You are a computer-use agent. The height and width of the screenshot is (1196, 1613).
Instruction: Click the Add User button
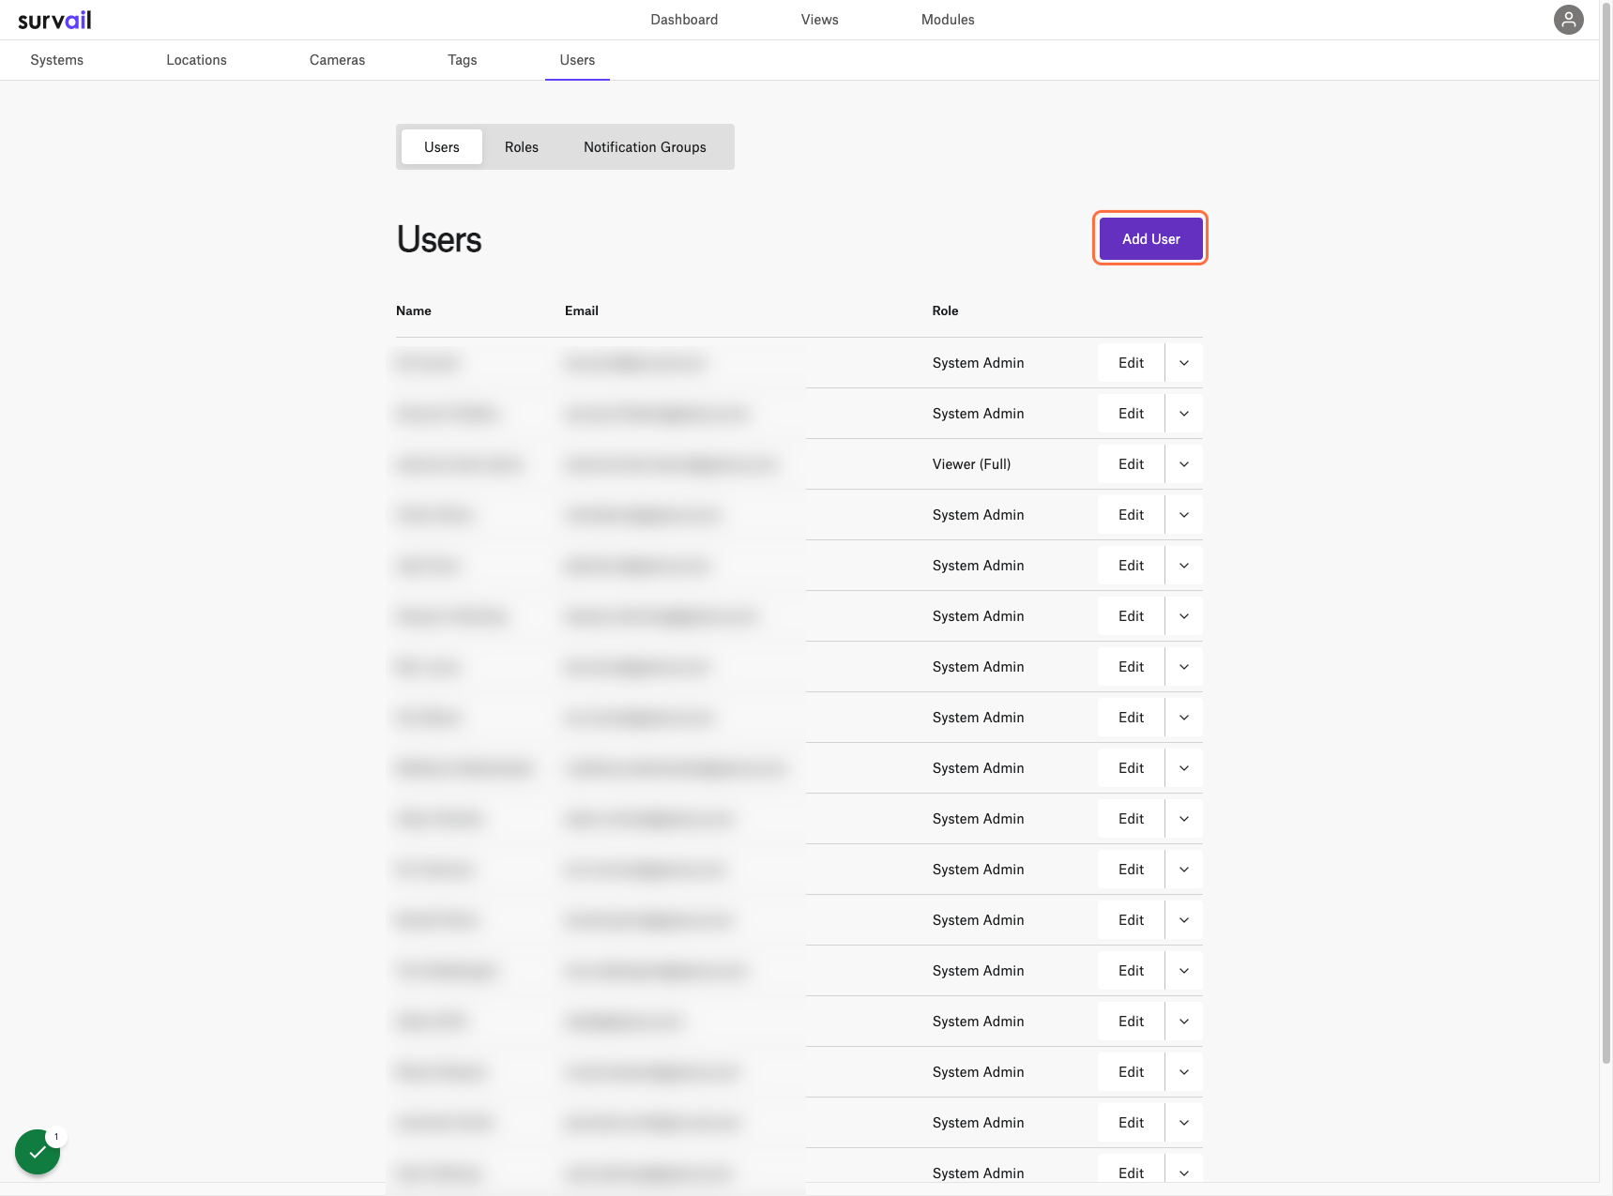[1150, 239]
